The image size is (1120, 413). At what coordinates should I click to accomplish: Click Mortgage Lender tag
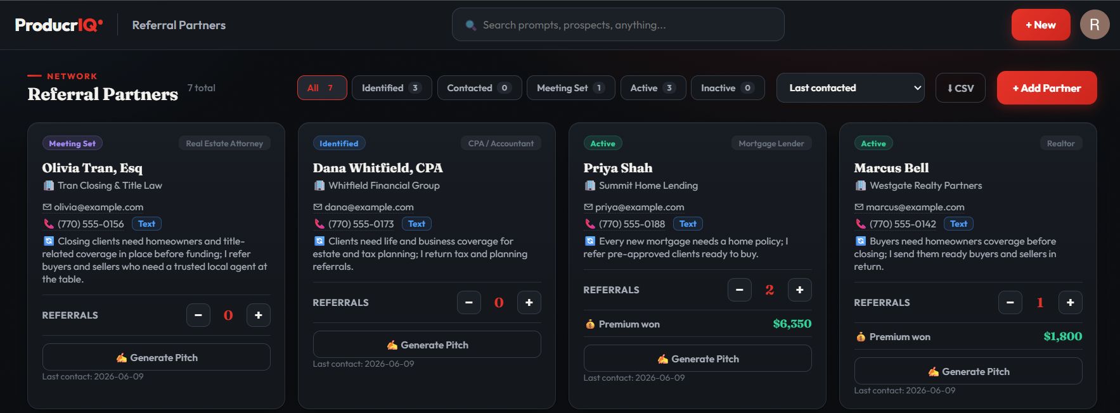[771, 144]
